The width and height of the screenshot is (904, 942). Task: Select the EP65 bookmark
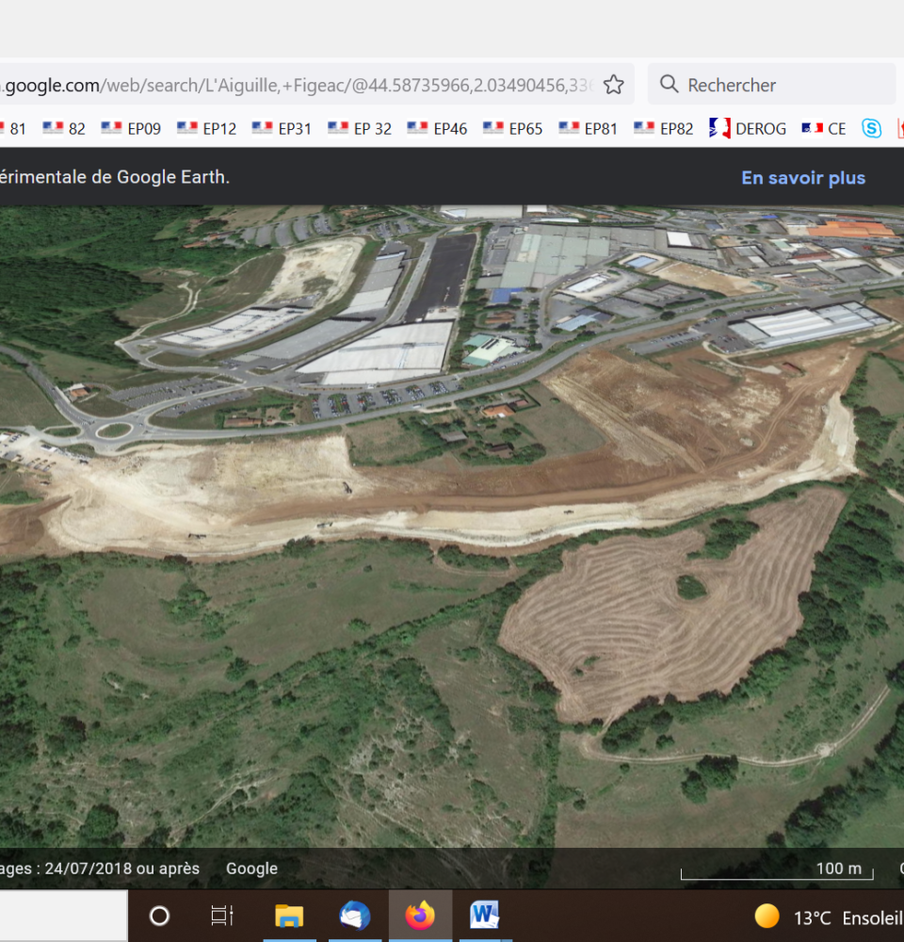[x=512, y=128]
